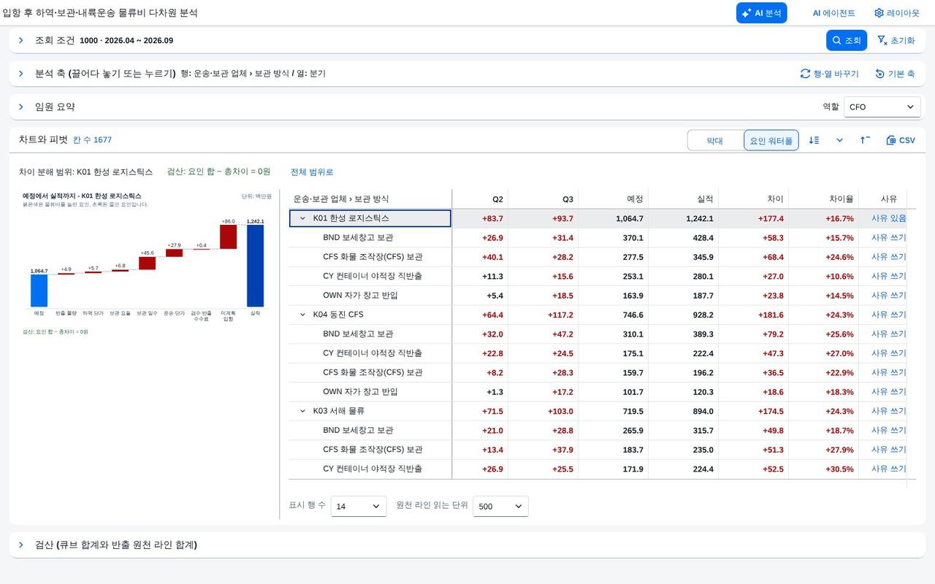Select the BND 보세창고 보관 row under K01
This screenshot has width=935, height=584.
(x=370, y=237)
